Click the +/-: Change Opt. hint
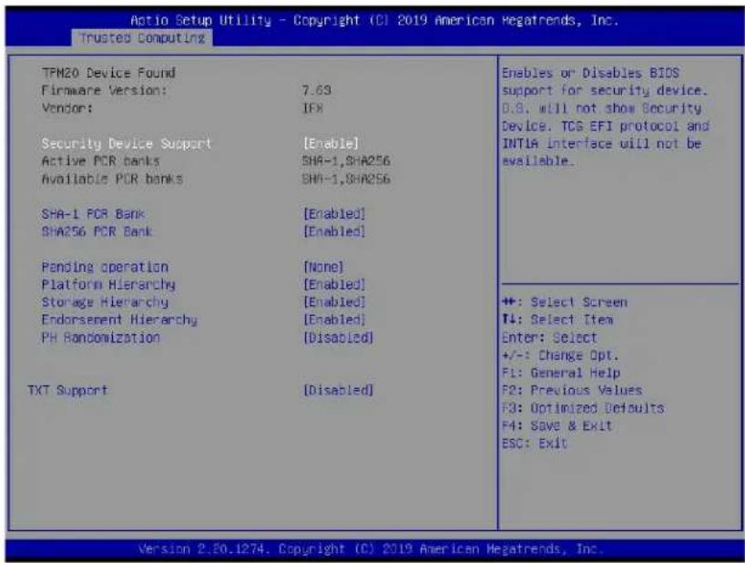Viewport: 745px width, 563px height. coord(561,355)
